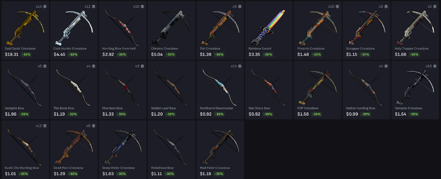Select the POP Crossbow item image
This screenshot has height=179, width=441.
317,86
